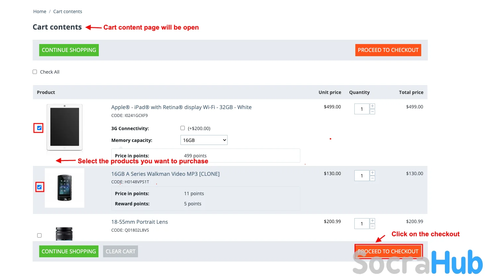Uncheck the Walkman Video MP3 checkbox

coord(39,187)
